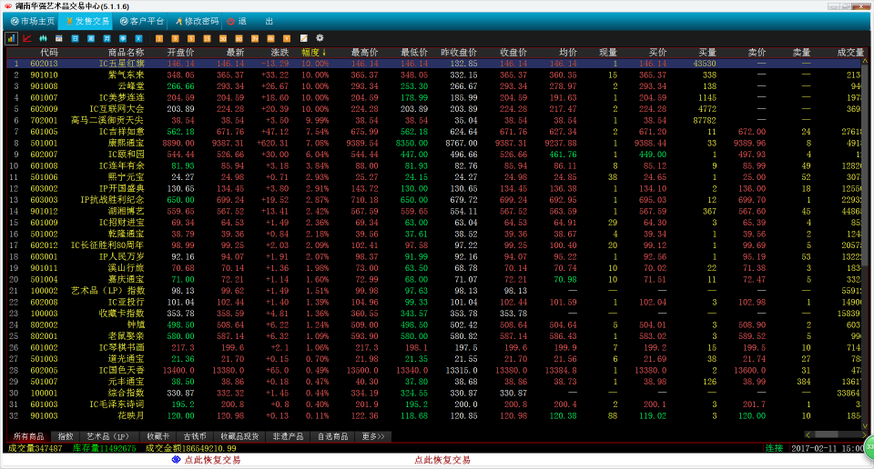Choose the orange 15-minute interval icon
The width and height of the screenshot is (874, 469).
coord(208,38)
